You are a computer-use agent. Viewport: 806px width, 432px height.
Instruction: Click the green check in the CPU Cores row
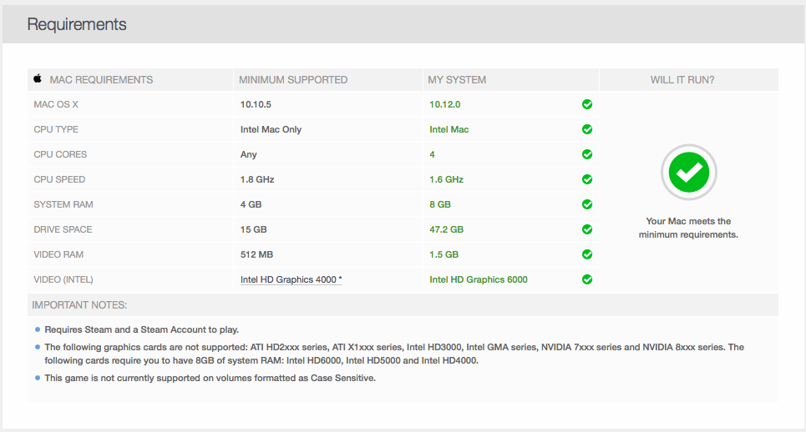point(587,154)
